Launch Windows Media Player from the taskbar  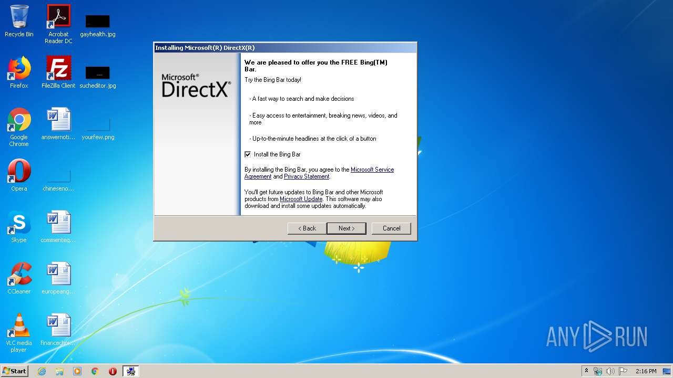tap(77, 371)
